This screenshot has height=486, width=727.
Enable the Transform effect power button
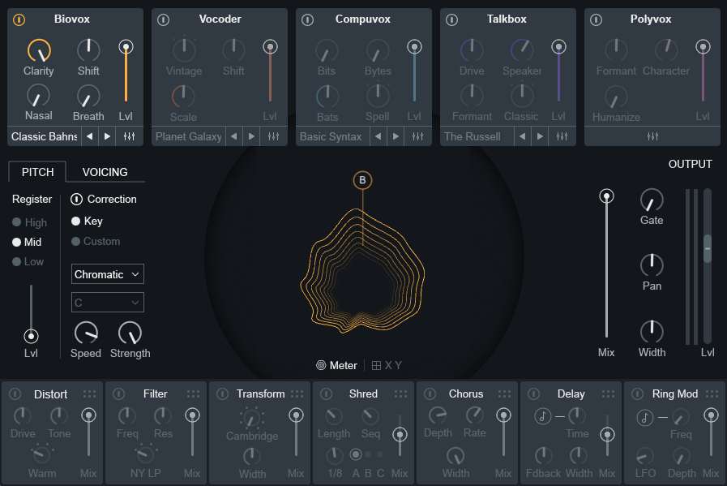(x=223, y=394)
